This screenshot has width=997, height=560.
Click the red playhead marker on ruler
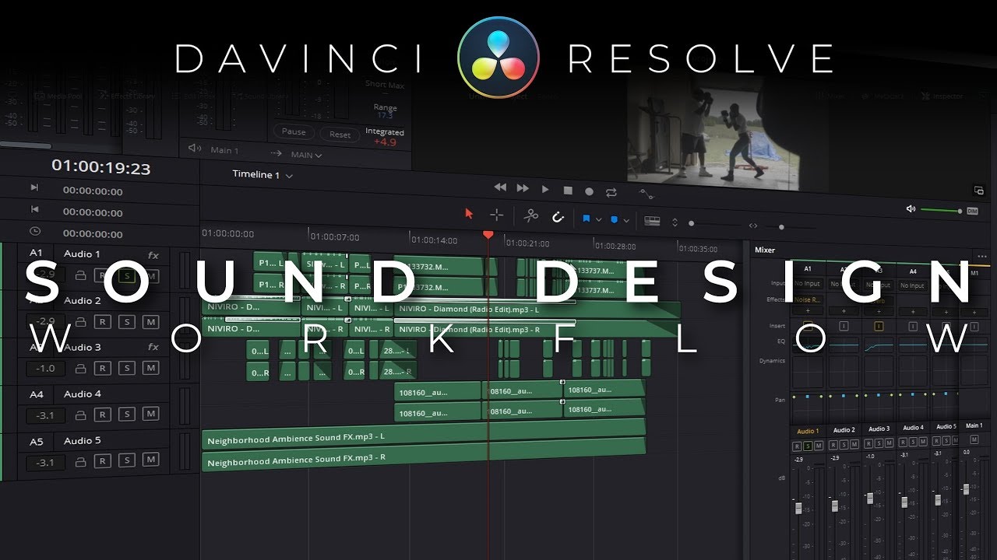[488, 234]
